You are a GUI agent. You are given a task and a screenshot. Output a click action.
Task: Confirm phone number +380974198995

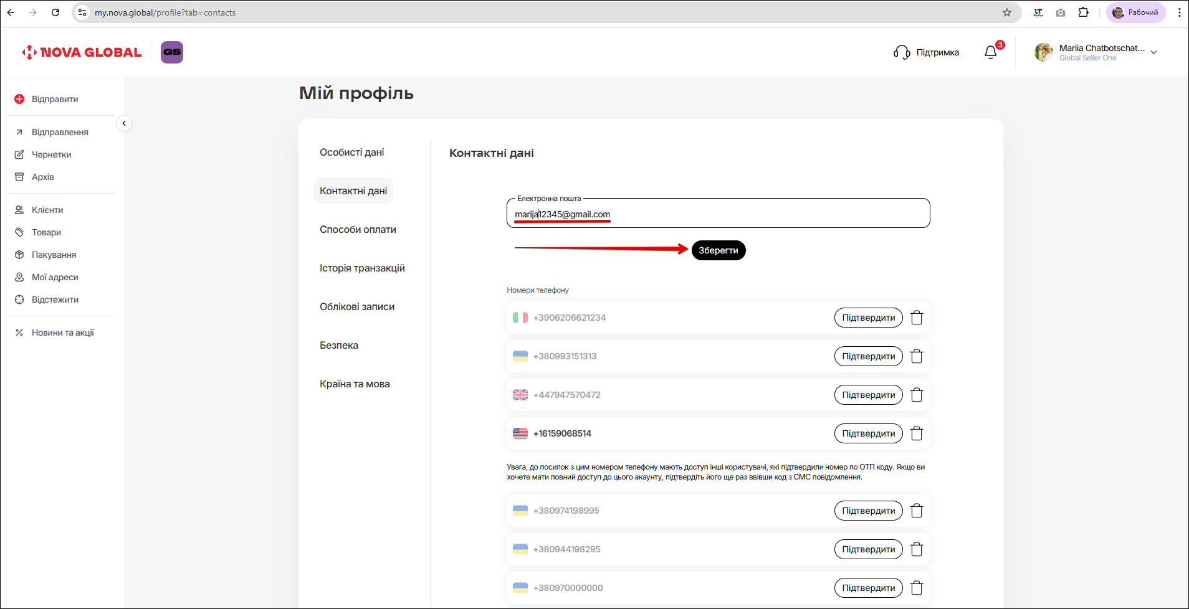(869, 511)
